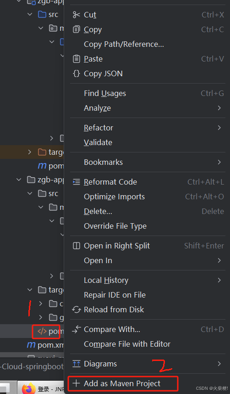The height and width of the screenshot is (394, 230).
Task: Click the Reformat Code icon
Action: click(76, 182)
